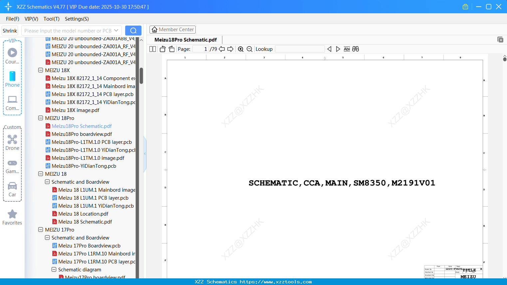507x285 pixels.
Task: Rotate the PDF page clockwise
Action: 171,49
